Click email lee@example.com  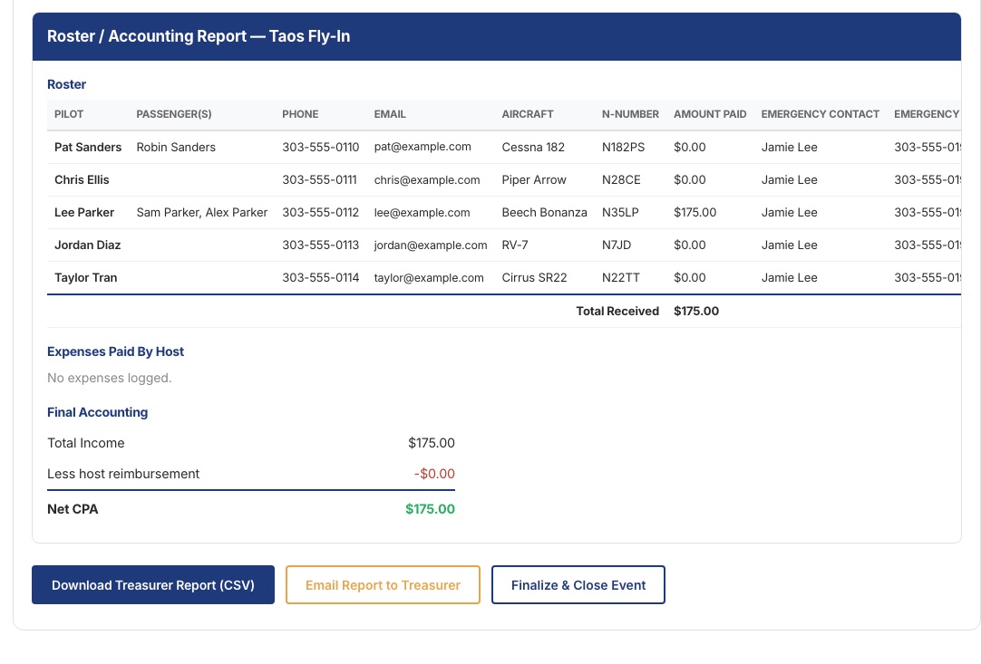422,212
